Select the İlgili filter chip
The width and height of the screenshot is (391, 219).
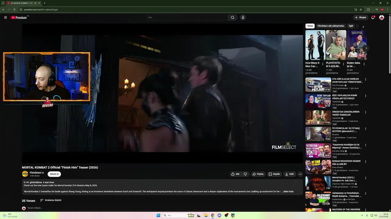click(x=351, y=26)
